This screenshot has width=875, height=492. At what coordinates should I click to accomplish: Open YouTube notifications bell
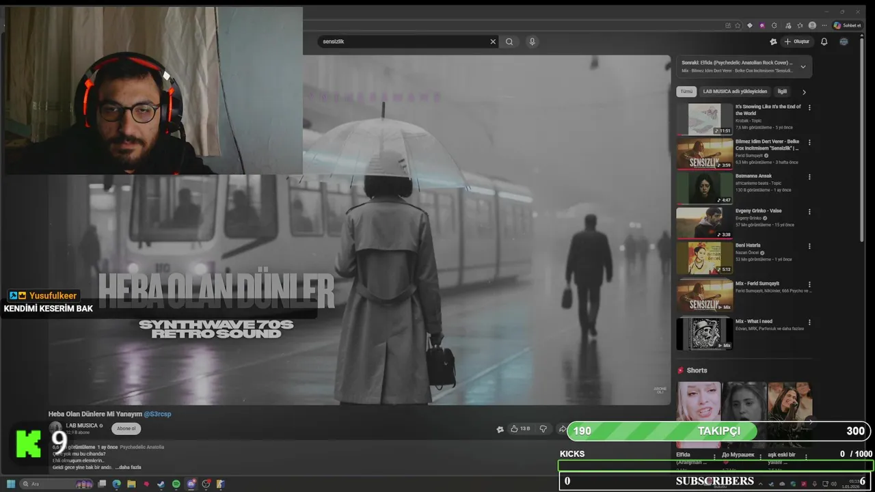click(824, 42)
